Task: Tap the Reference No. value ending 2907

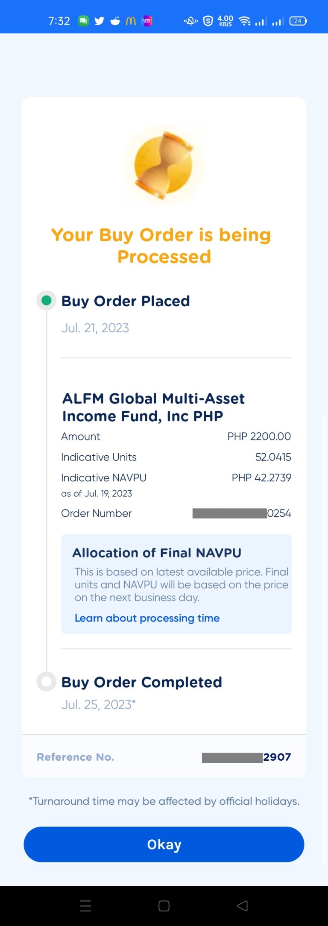Action: click(x=246, y=757)
